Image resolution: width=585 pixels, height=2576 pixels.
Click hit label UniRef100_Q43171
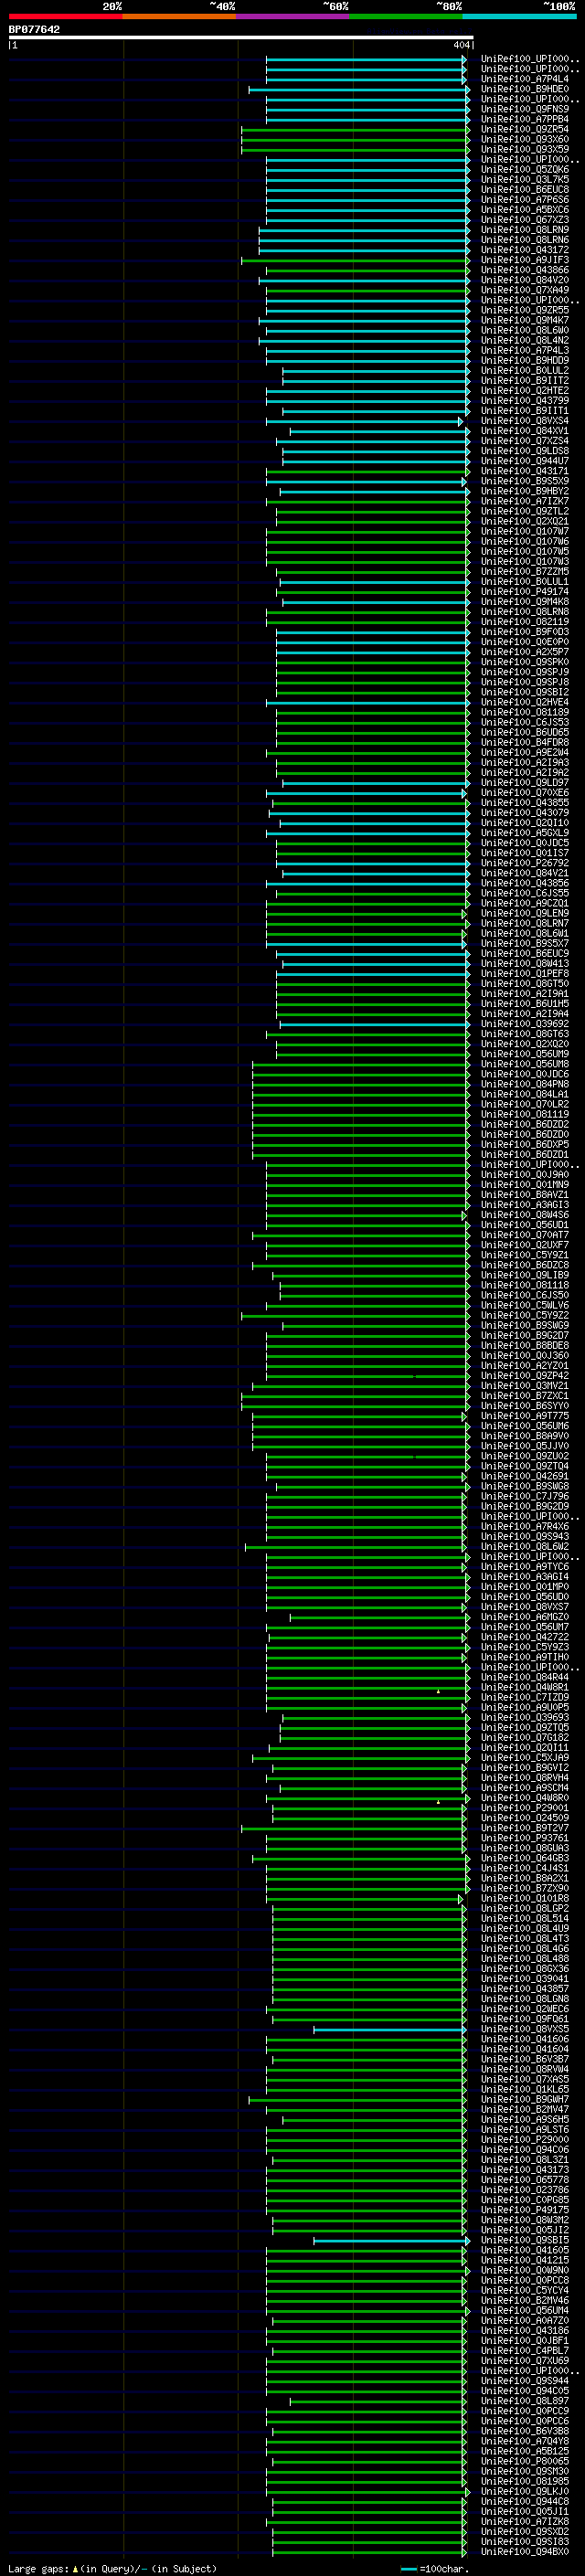(524, 471)
